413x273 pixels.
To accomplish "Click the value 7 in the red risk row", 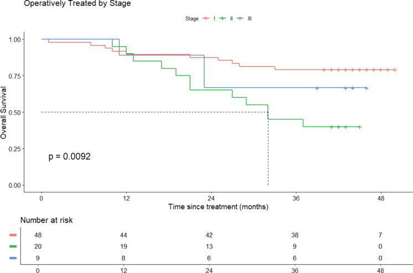I will click(x=381, y=235).
